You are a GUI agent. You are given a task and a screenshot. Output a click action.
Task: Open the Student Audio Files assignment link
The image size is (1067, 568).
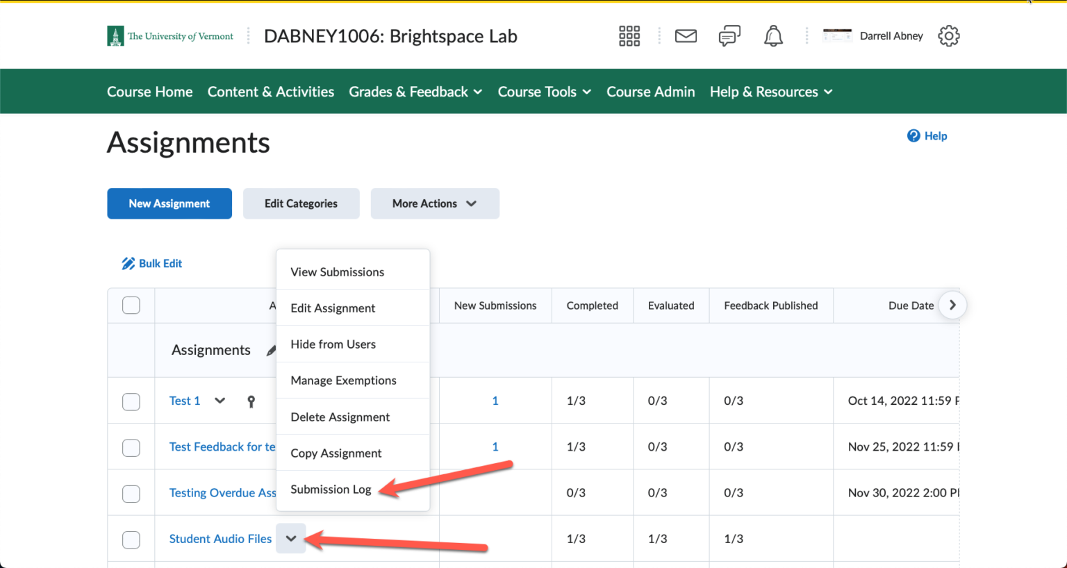[x=220, y=539]
